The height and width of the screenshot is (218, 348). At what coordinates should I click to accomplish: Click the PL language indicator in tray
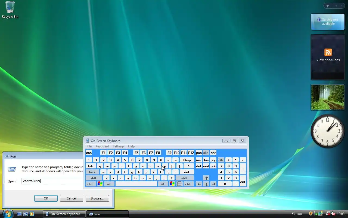point(293,214)
